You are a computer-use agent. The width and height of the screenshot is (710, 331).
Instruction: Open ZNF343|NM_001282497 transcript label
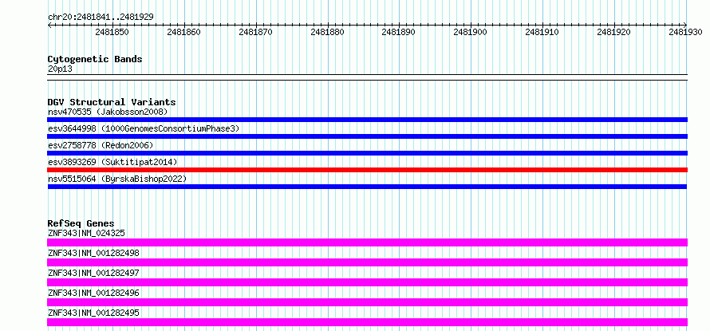tap(93, 273)
